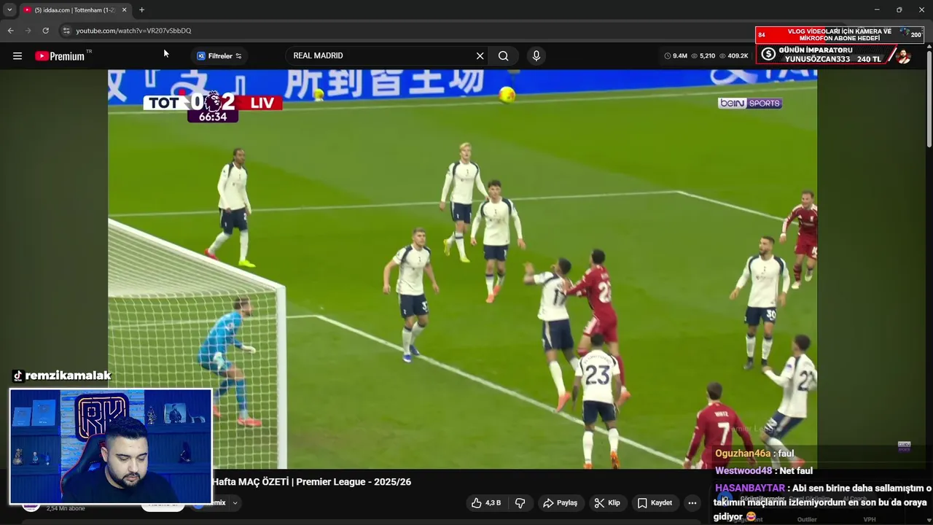The height and width of the screenshot is (525, 933).
Task: Click the youtube.com address bar URL
Action: [x=133, y=31]
